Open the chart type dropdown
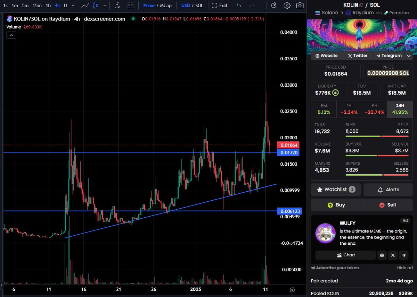 [x=105, y=6]
